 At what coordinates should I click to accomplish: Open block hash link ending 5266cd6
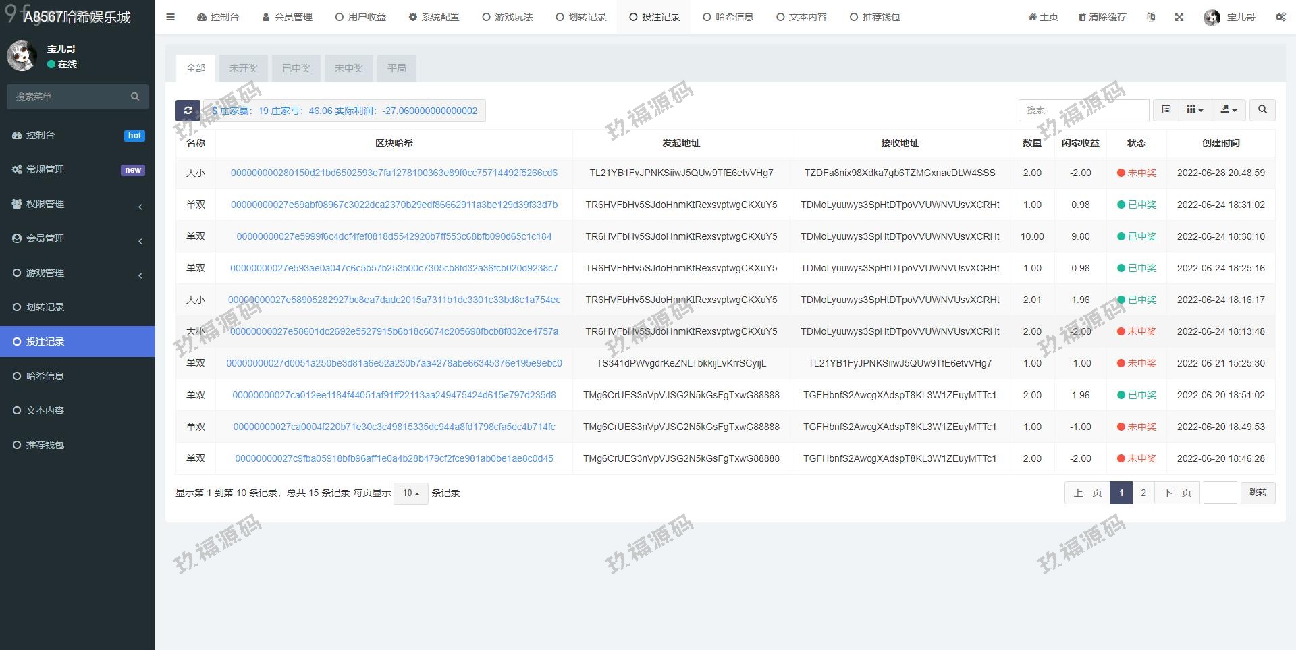394,173
